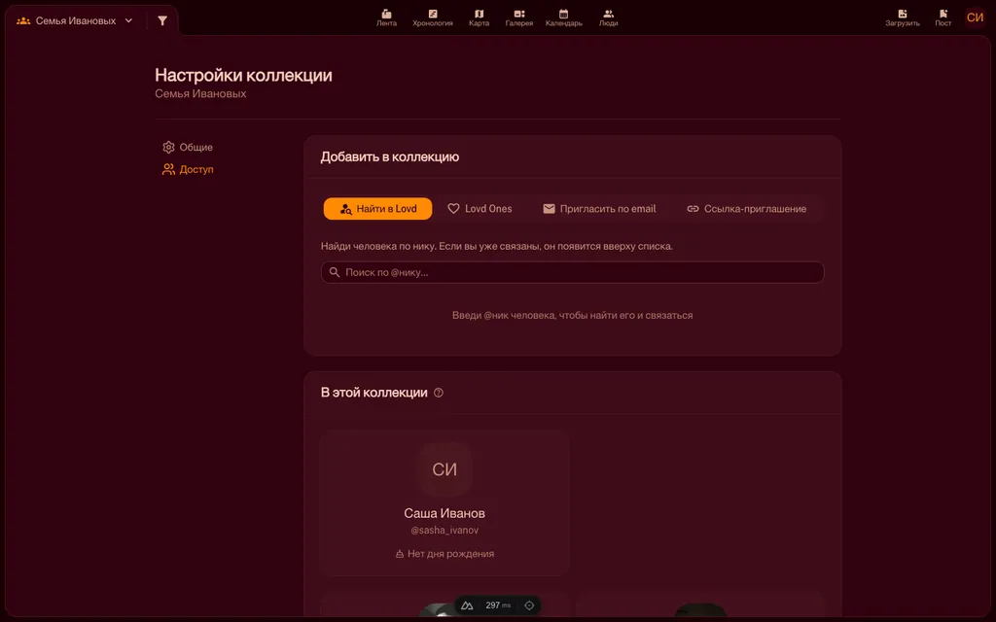The image size is (996, 622).
Task: Switch to the Lovd Ones tab
Action: pos(480,209)
